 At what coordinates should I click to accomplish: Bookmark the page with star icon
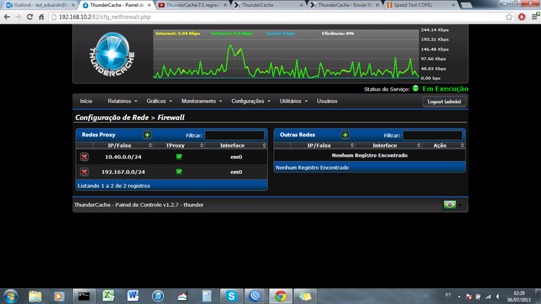(x=509, y=17)
